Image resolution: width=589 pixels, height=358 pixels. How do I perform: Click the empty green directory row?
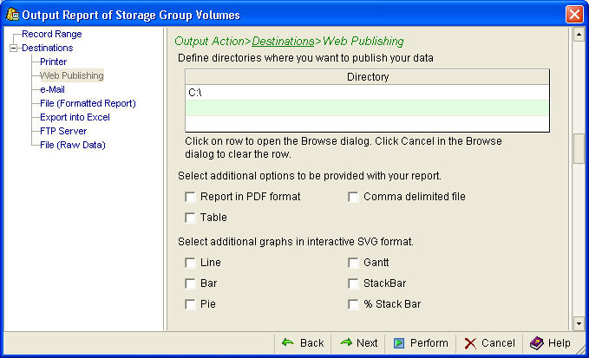(x=368, y=108)
